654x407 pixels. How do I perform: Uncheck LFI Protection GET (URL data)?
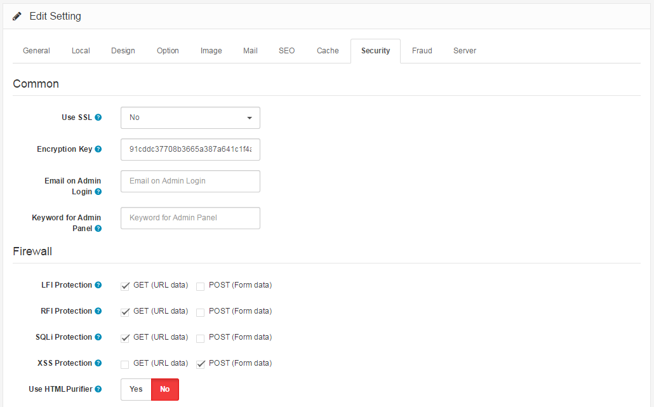pyautogui.click(x=124, y=286)
